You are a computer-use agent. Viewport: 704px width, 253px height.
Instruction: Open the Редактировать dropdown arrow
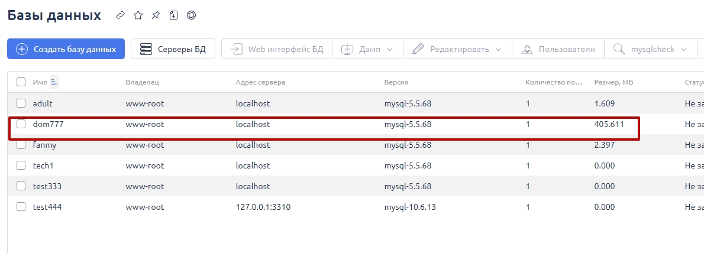[498, 49]
